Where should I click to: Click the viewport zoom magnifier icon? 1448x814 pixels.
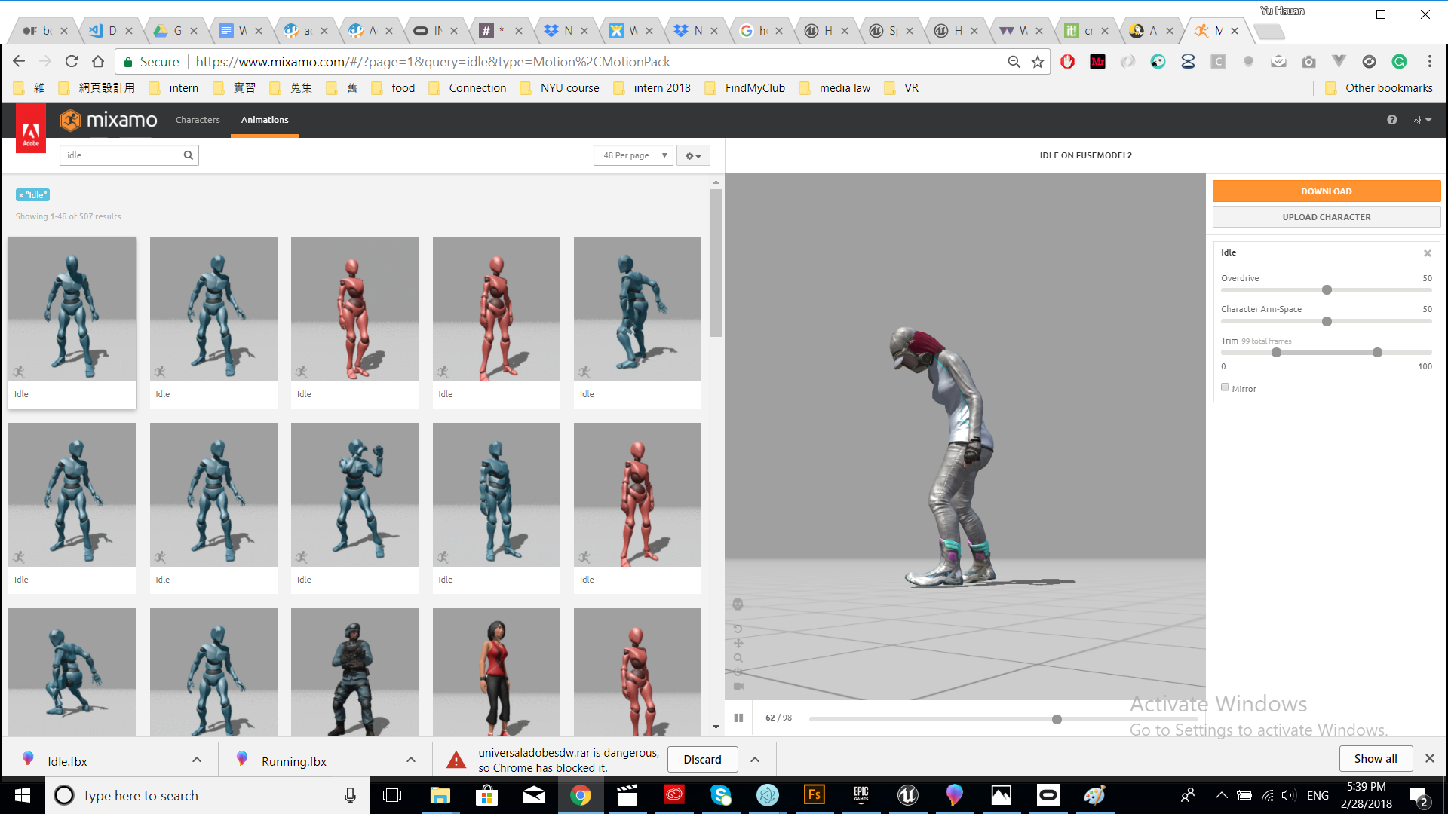(x=738, y=657)
